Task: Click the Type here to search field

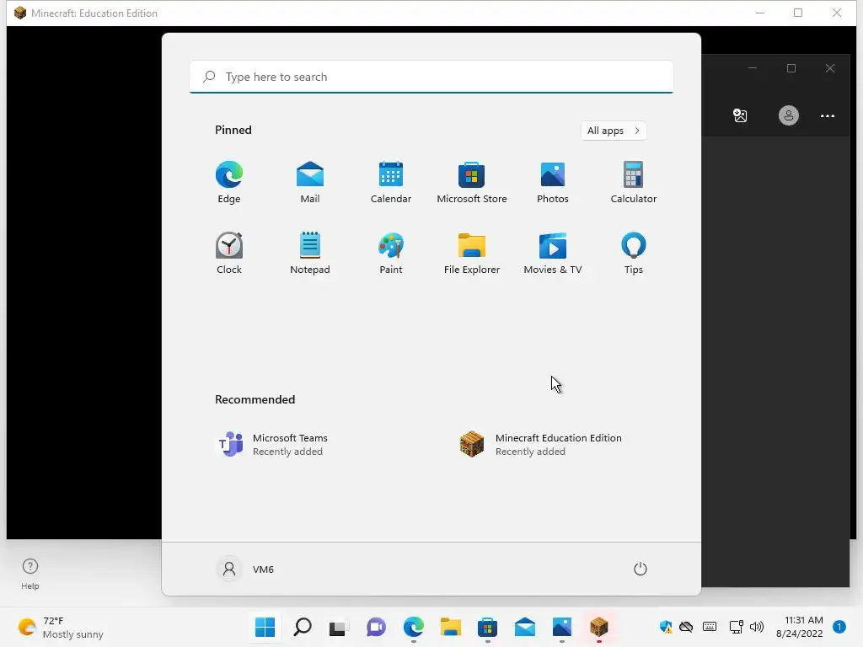Action: (x=431, y=77)
